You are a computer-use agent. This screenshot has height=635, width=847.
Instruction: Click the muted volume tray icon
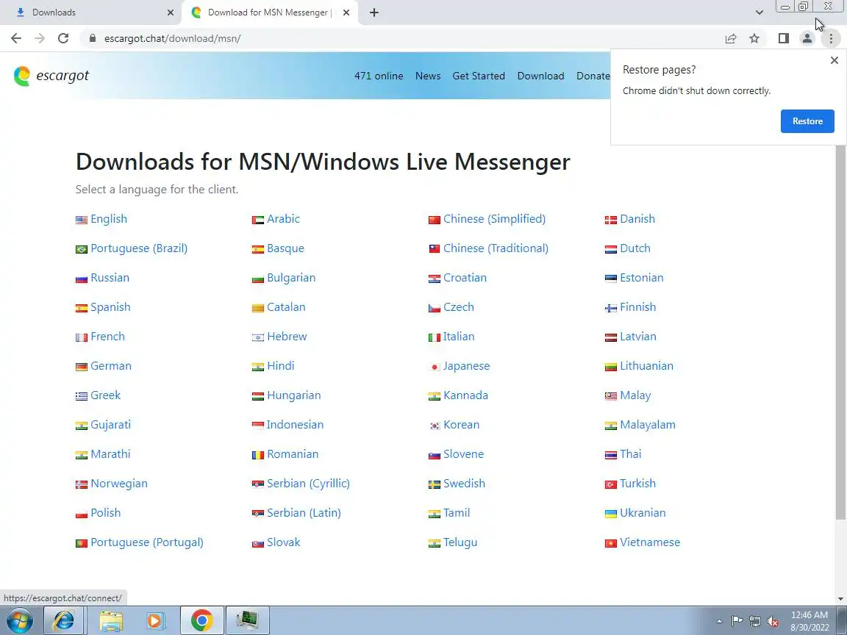(x=773, y=622)
